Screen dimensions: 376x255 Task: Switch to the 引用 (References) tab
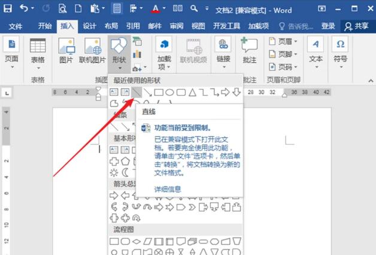point(133,26)
